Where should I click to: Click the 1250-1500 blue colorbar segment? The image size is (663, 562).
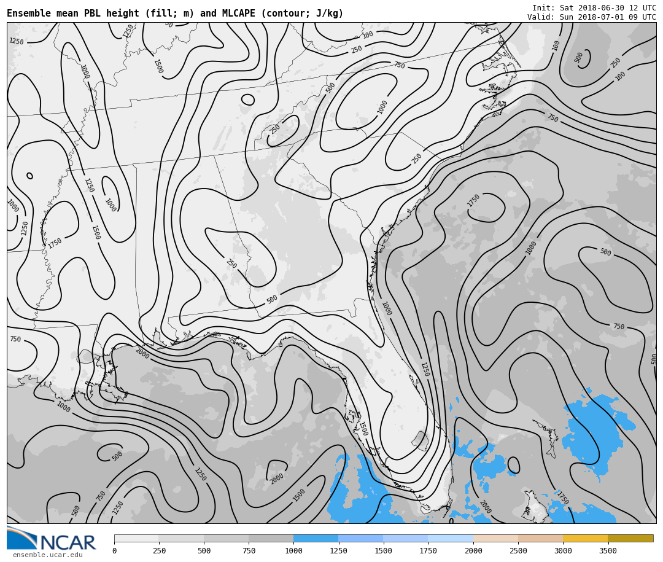(361, 538)
